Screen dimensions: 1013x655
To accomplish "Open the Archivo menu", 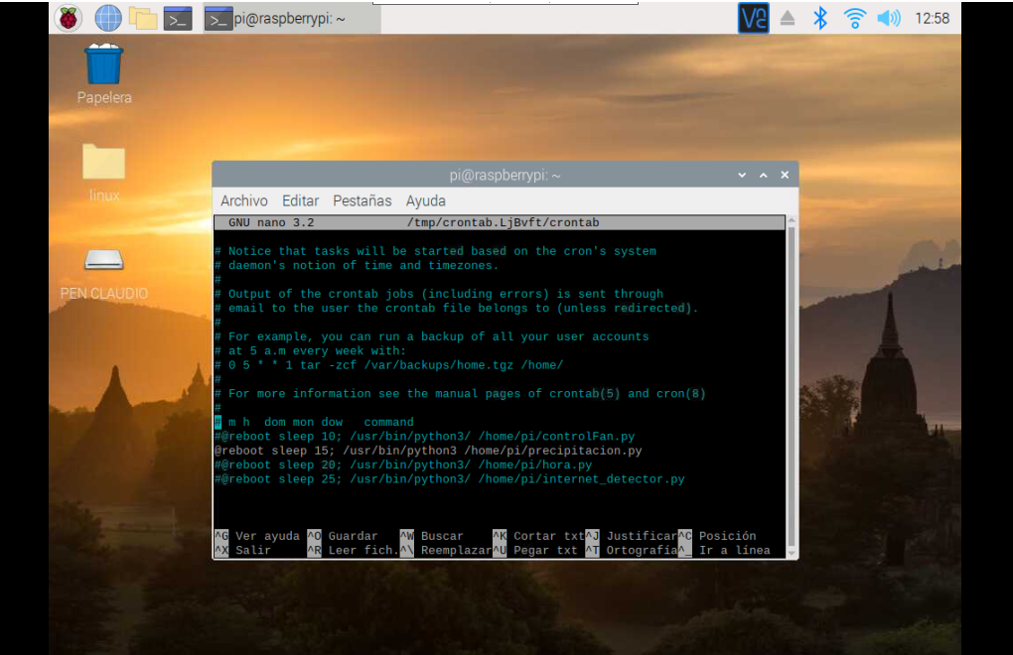I will pos(244,200).
